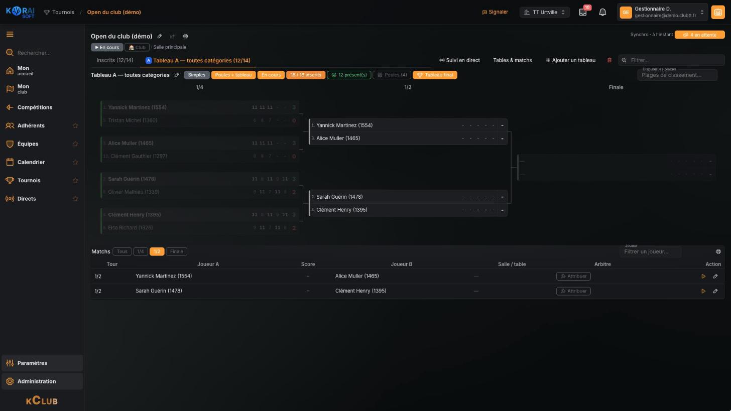Go to Tournois breadcrumb
Screen dimensions: 731x411
(59, 12)
